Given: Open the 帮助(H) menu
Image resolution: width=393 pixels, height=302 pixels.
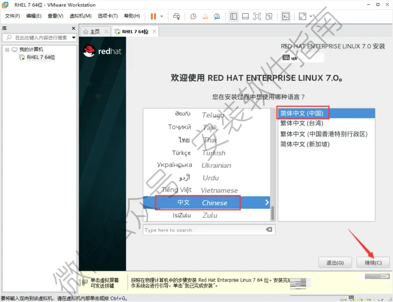Looking at the screenshot, I should coord(132,16).
